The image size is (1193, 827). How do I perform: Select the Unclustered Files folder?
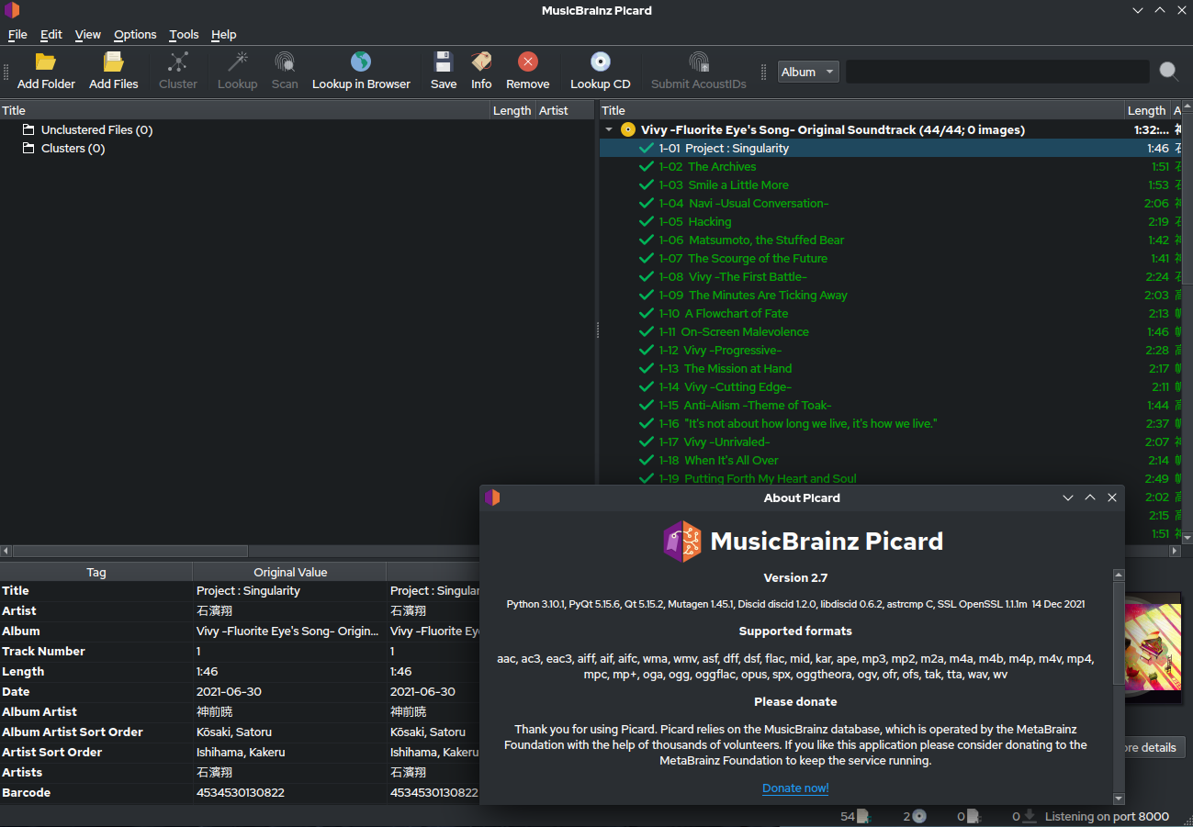click(x=96, y=129)
